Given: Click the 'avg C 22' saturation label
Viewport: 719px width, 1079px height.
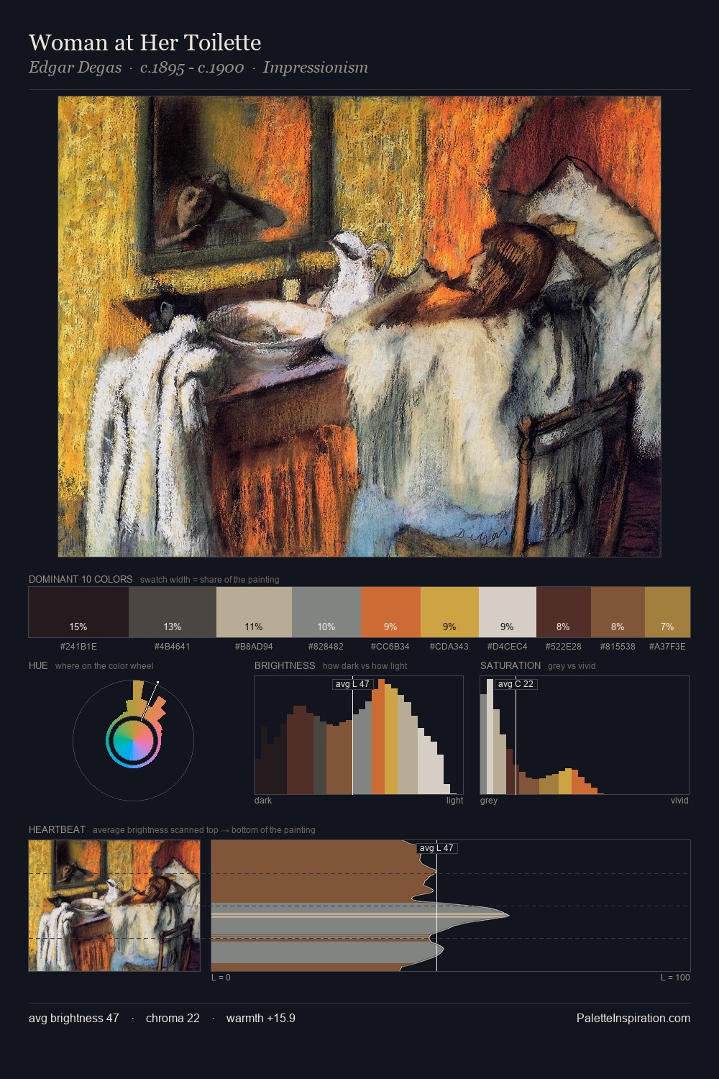Looking at the screenshot, I should click(x=516, y=684).
